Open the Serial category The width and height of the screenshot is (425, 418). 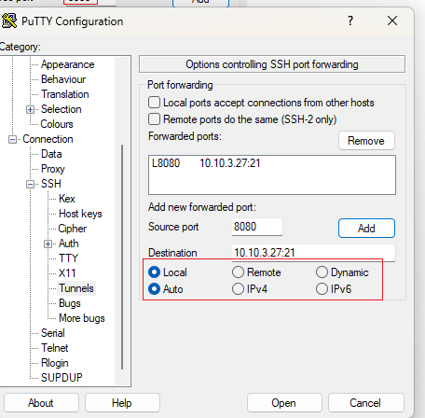click(x=53, y=333)
